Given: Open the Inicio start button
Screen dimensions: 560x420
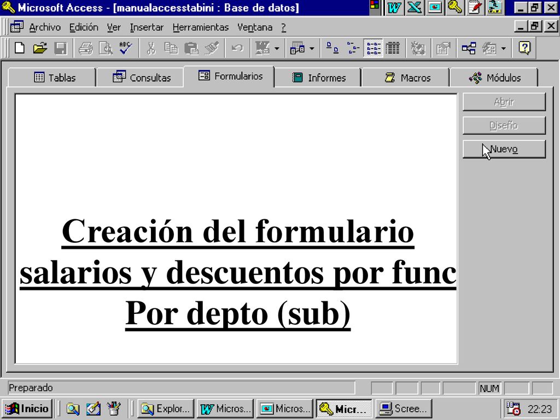Looking at the screenshot, I should pyautogui.click(x=27, y=408).
